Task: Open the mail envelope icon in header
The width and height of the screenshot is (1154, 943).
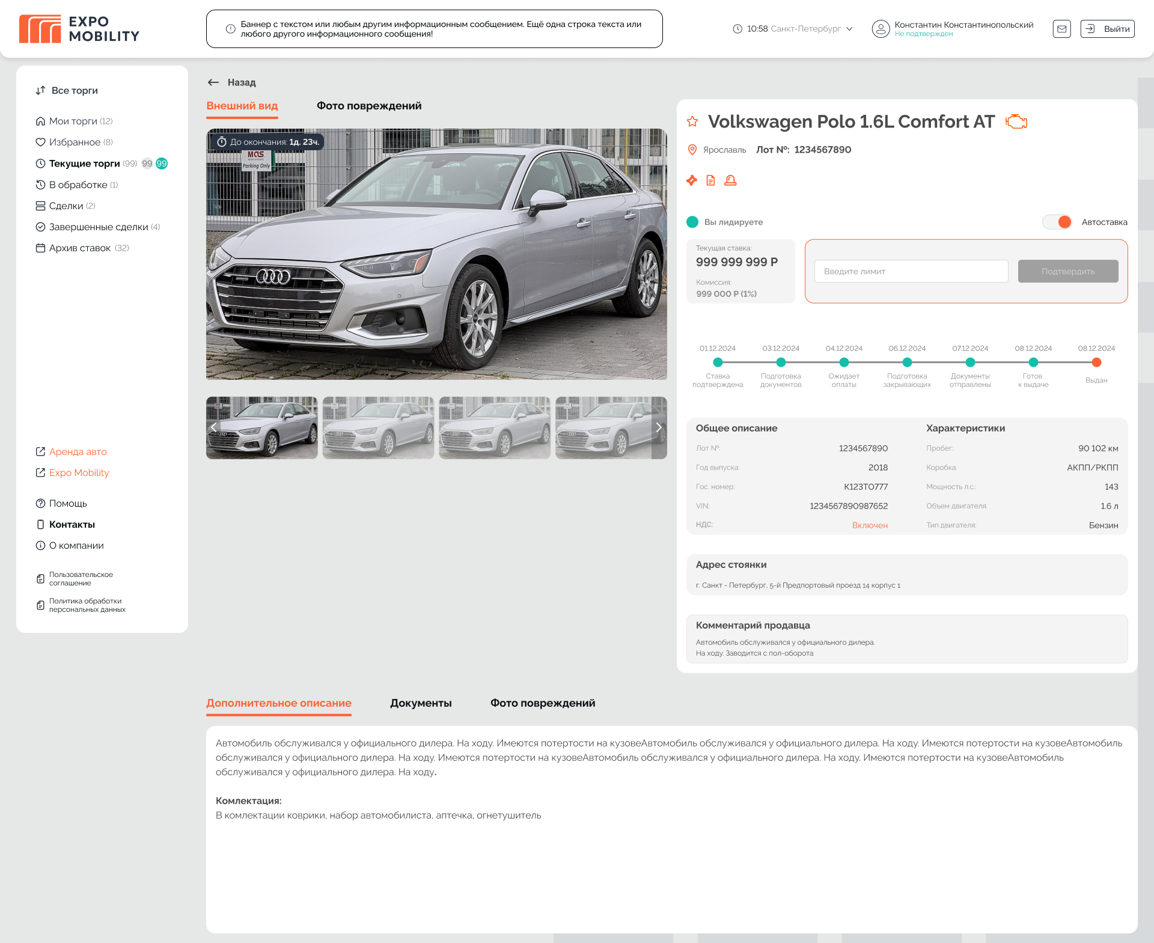Action: (x=1061, y=29)
